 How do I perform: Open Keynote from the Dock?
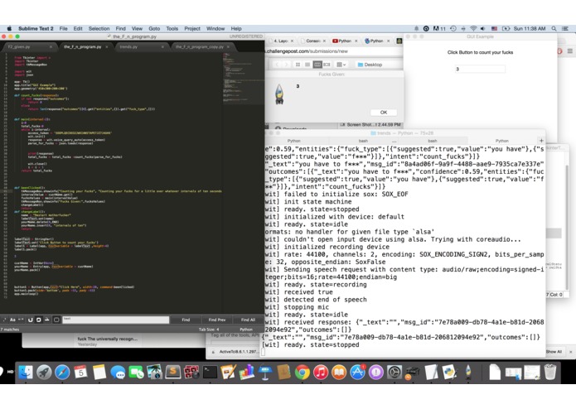click(265, 373)
